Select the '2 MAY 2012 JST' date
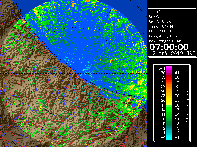The image size is (197, 147). click(x=174, y=54)
